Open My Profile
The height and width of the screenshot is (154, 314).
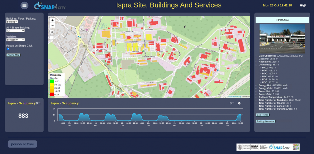coord(23,144)
